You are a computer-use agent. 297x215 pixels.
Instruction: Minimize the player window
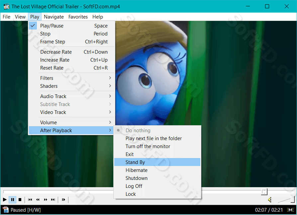[x=248, y=6]
